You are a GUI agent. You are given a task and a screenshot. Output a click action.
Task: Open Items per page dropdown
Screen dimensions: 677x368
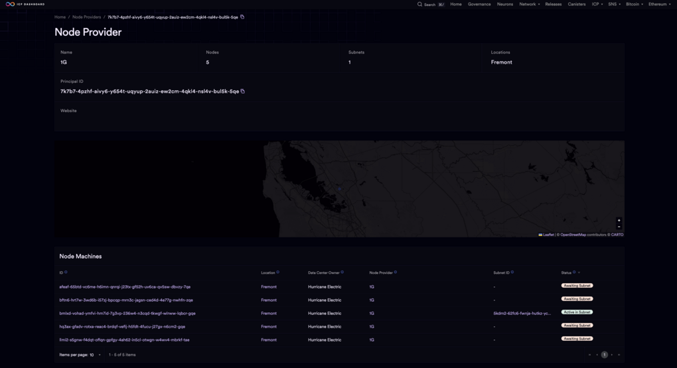(x=95, y=355)
